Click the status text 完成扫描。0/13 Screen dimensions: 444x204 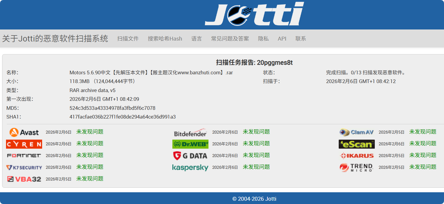[366, 73]
